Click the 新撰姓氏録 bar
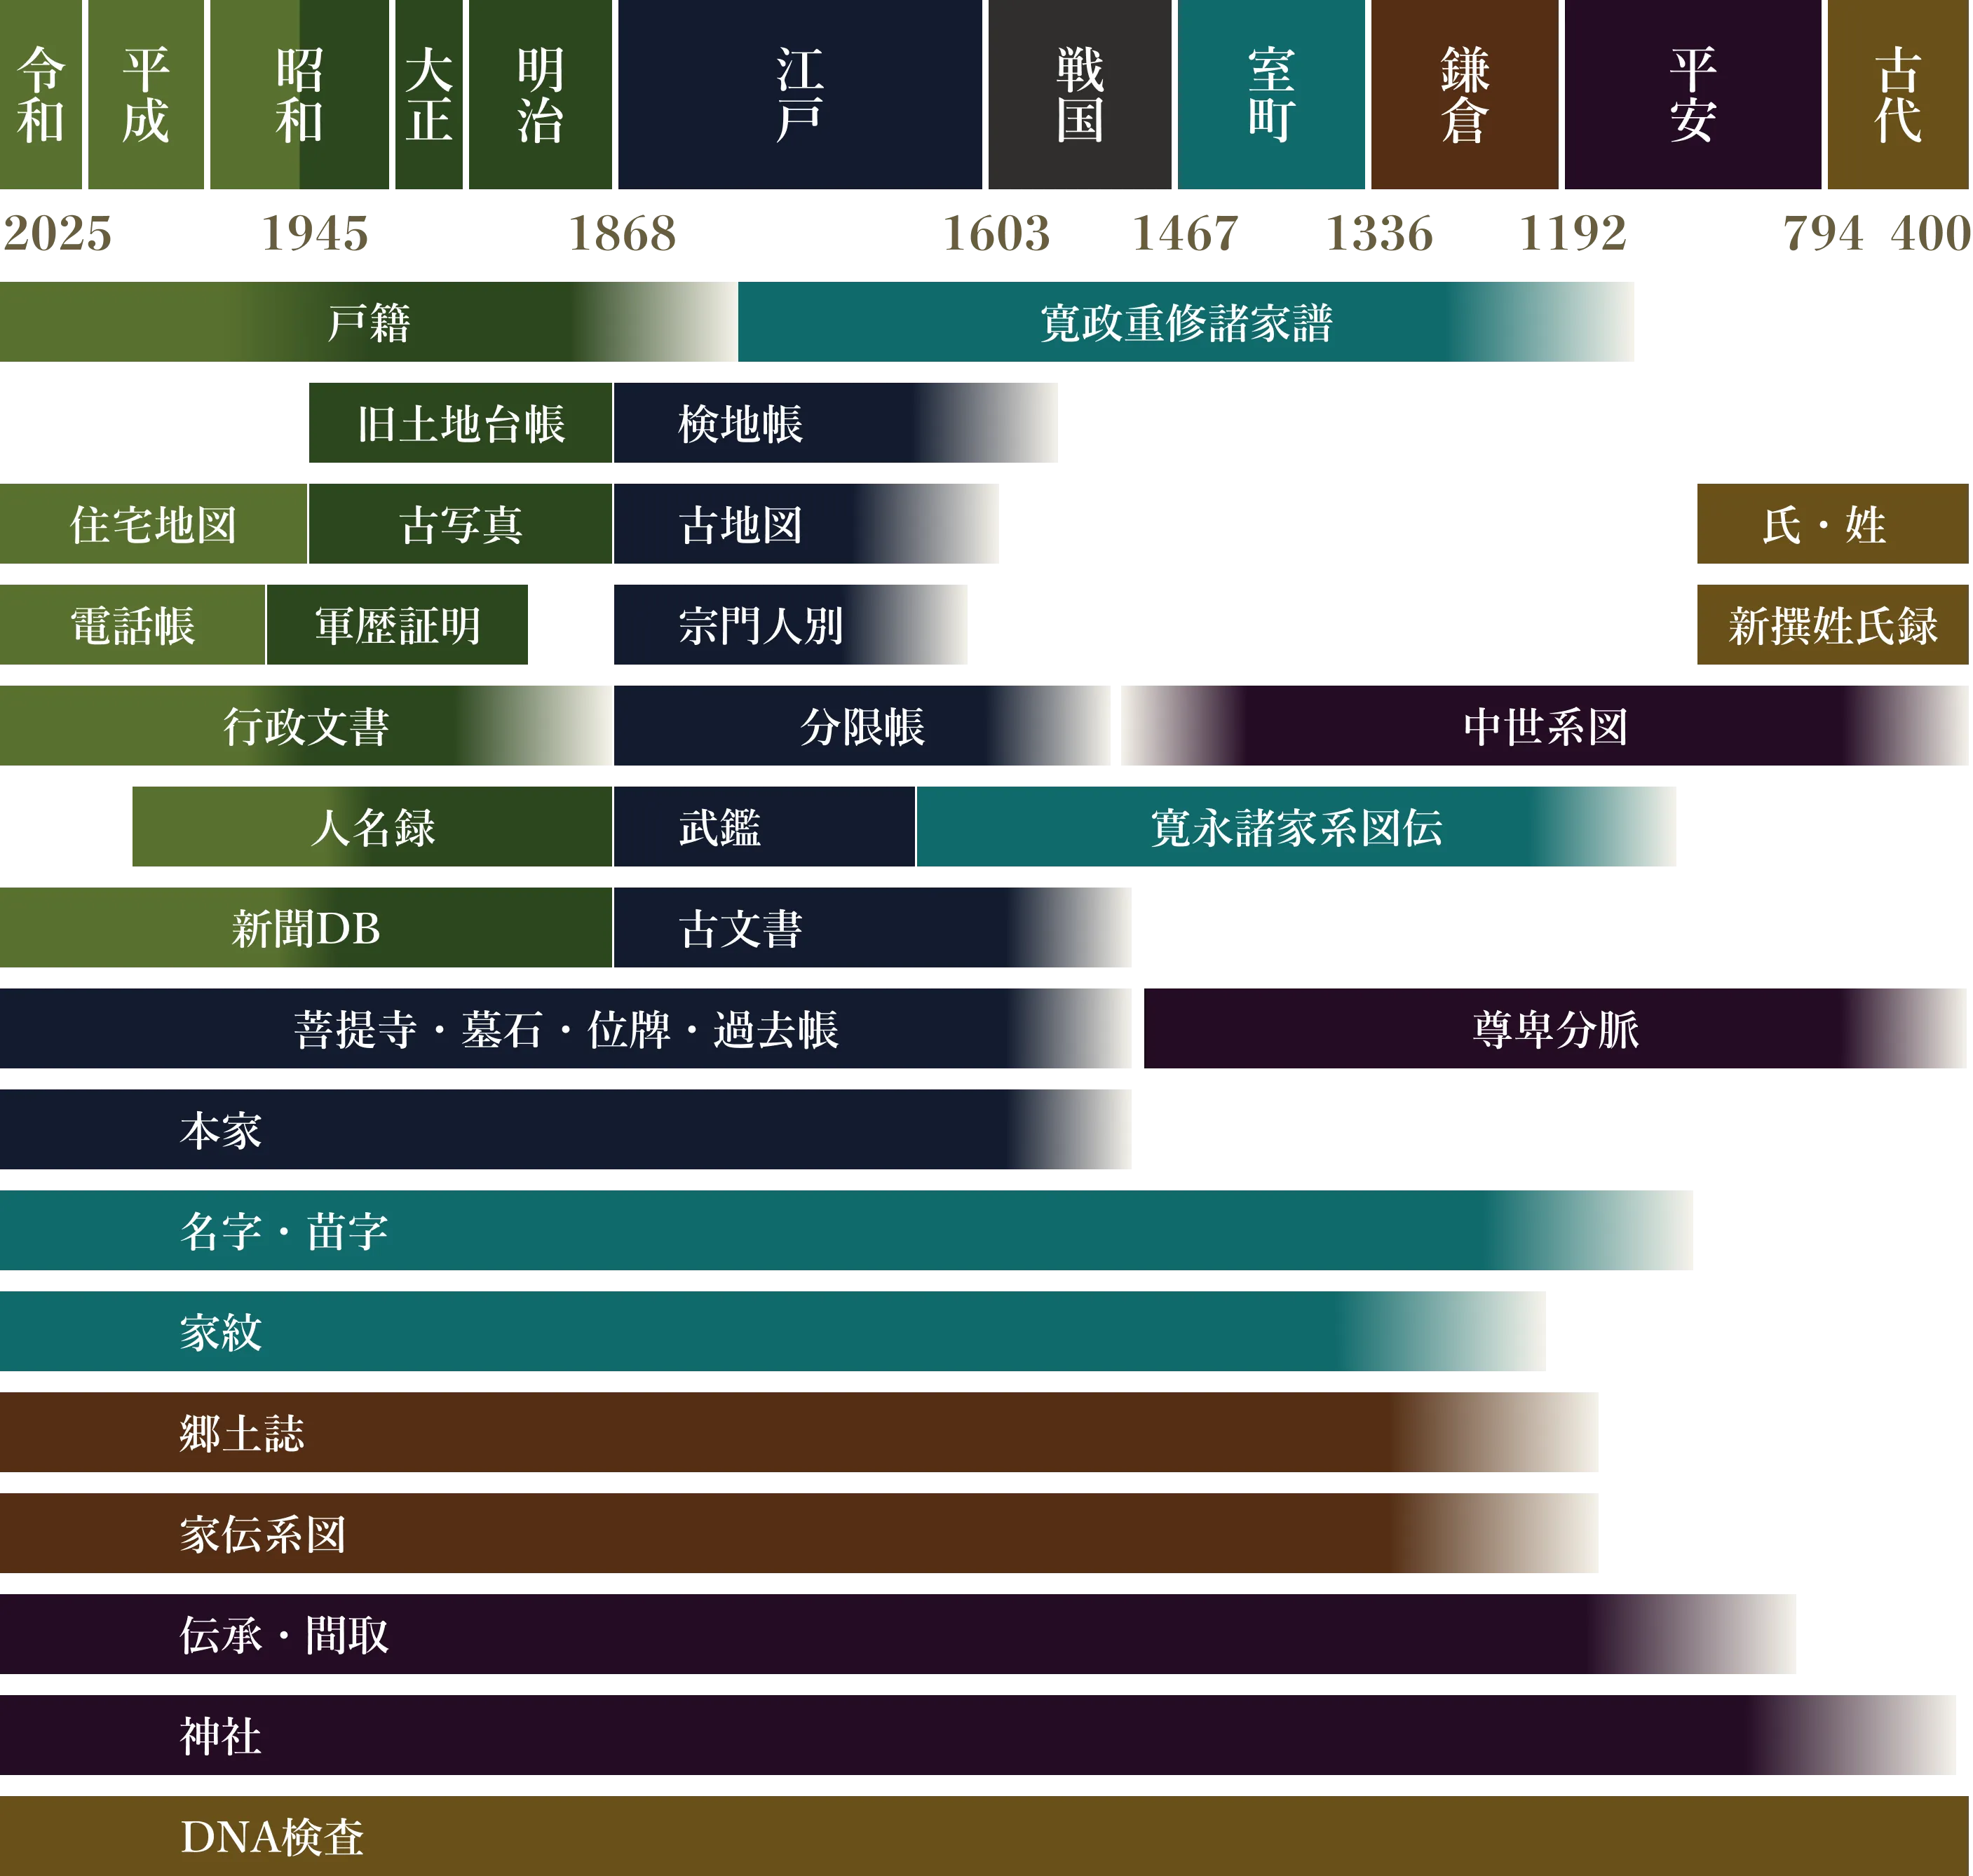1973x1876 pixels. [1832, 625]
